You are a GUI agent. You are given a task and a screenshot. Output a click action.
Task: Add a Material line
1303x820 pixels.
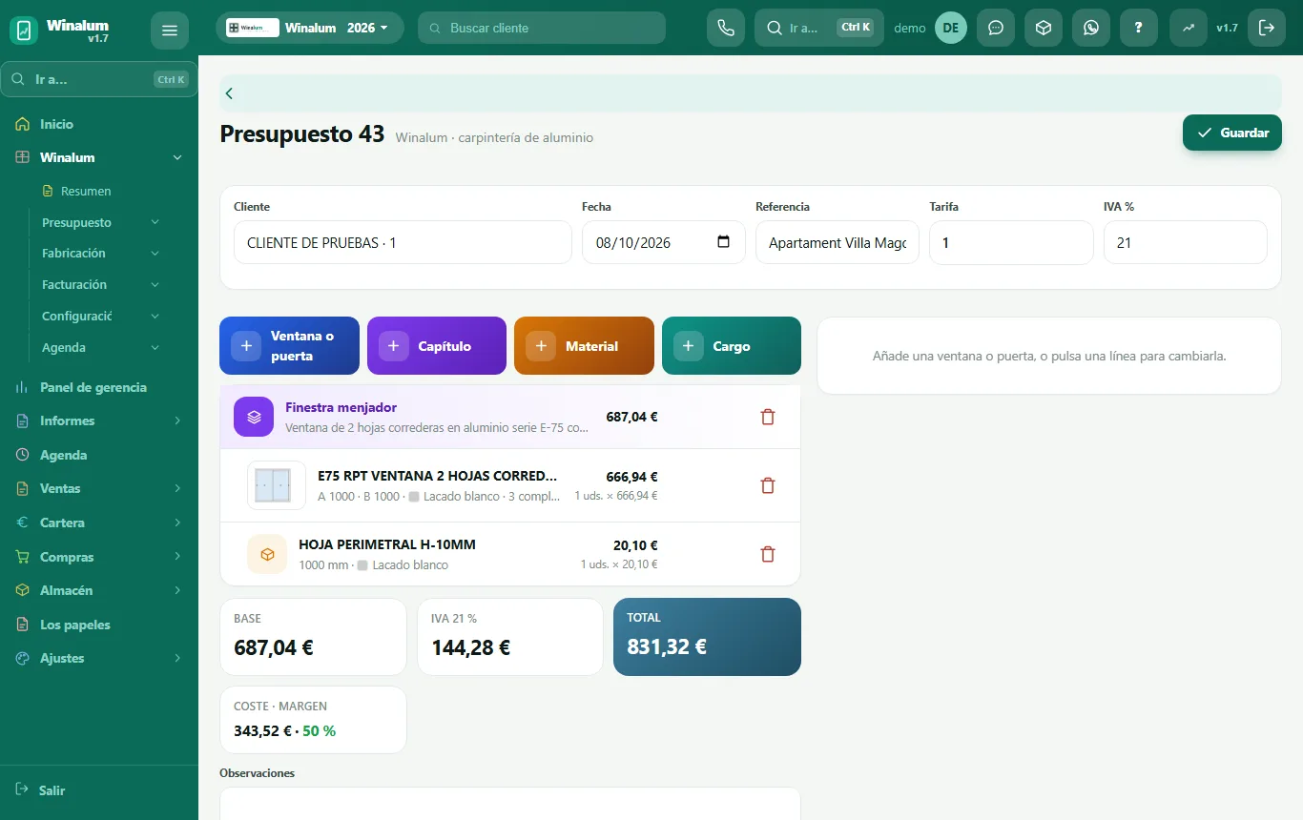(x=584, y=346)
